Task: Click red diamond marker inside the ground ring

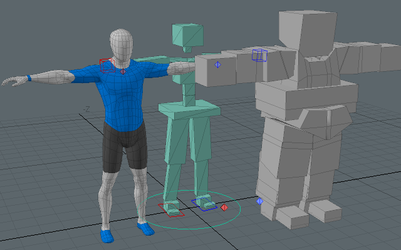Action: [224, 207]
